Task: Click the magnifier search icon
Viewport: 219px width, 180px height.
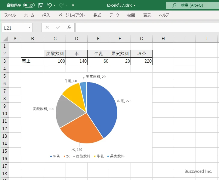Action: tap(174, 5)
